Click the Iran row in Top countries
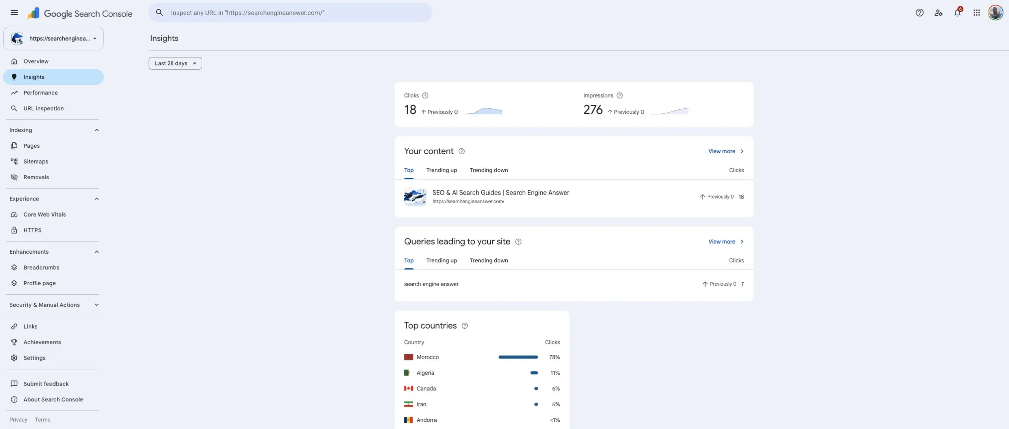The height and width of the screenshot is (429, 1009). tap(482, 405)
